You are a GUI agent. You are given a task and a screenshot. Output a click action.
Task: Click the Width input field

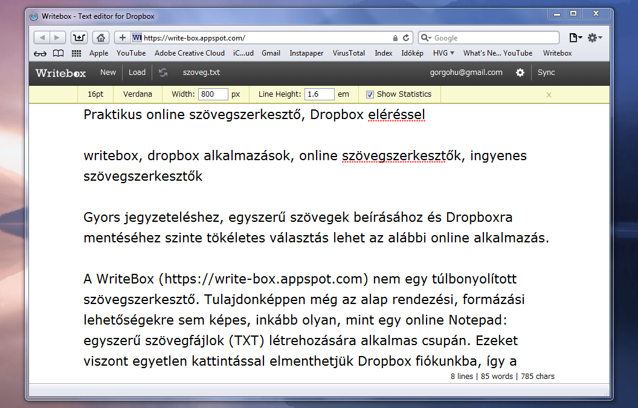click(213, 94)
